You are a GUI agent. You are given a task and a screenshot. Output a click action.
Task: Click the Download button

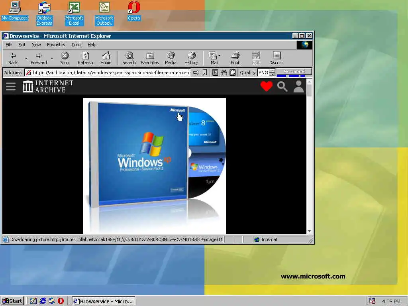pyautogui.click(x=294, y=71)
